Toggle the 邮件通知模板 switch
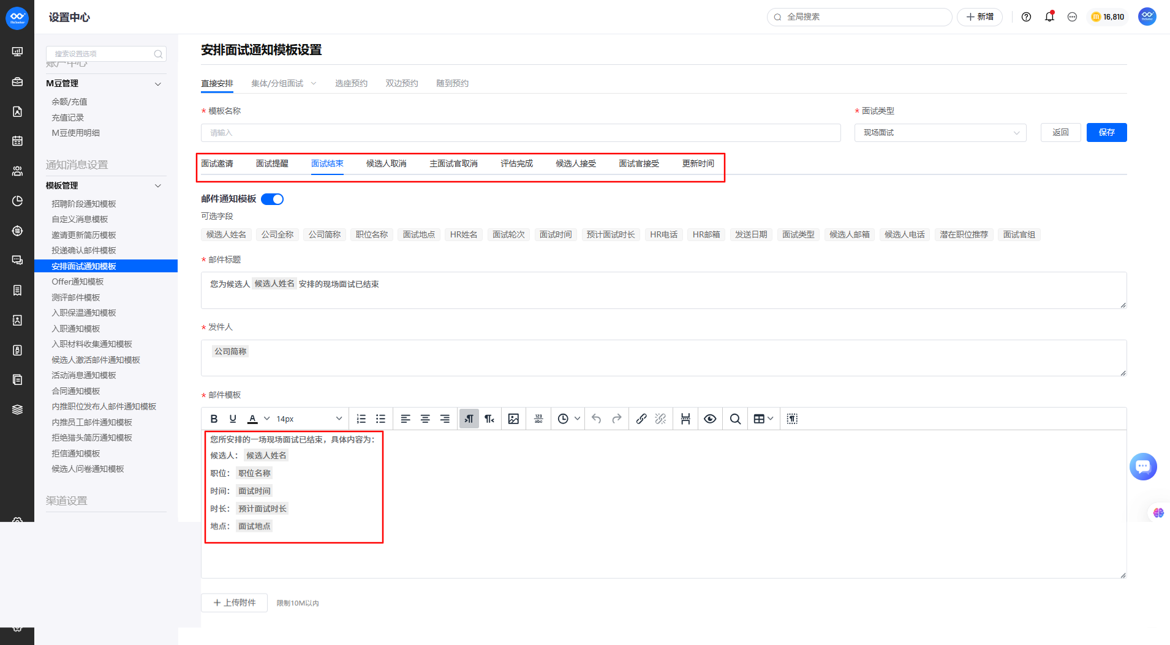This screenshot has height=645, width=1170. [x=272, y=199]
